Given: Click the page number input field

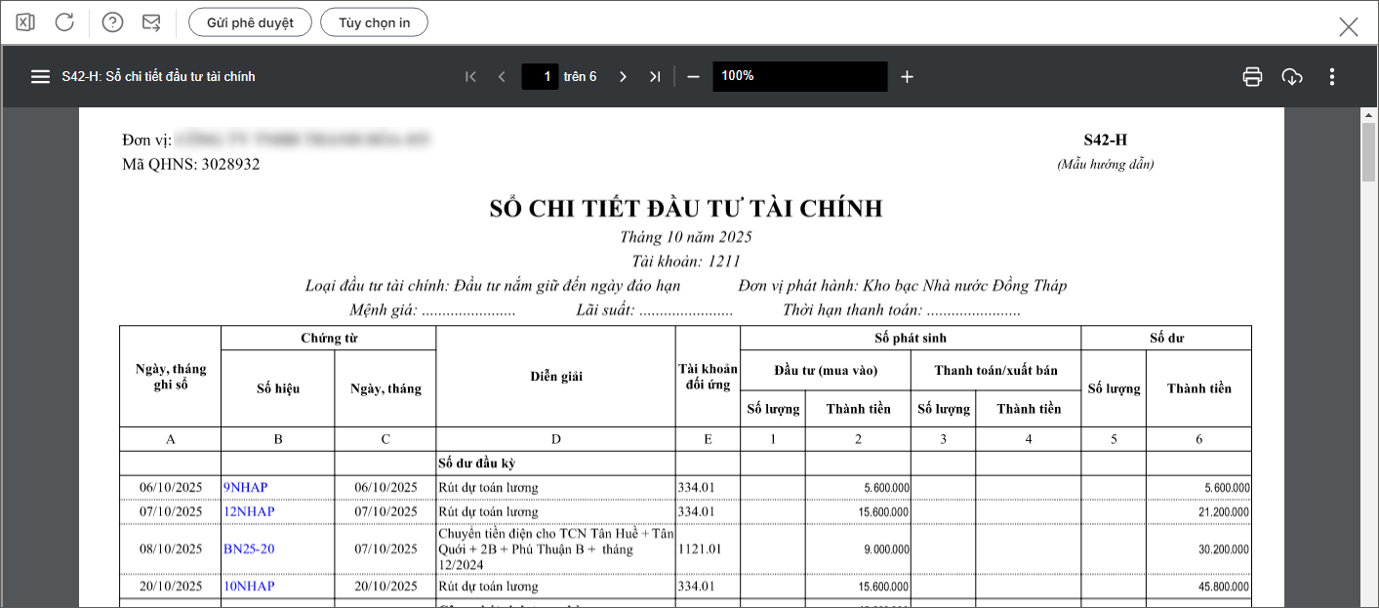Looking at the screenshot, I should (540, 76).
